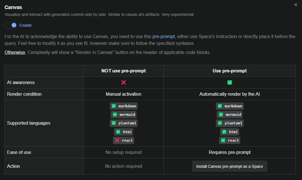Click red cross in AI awareness row

pyautogui.click(x=123, y=82)
